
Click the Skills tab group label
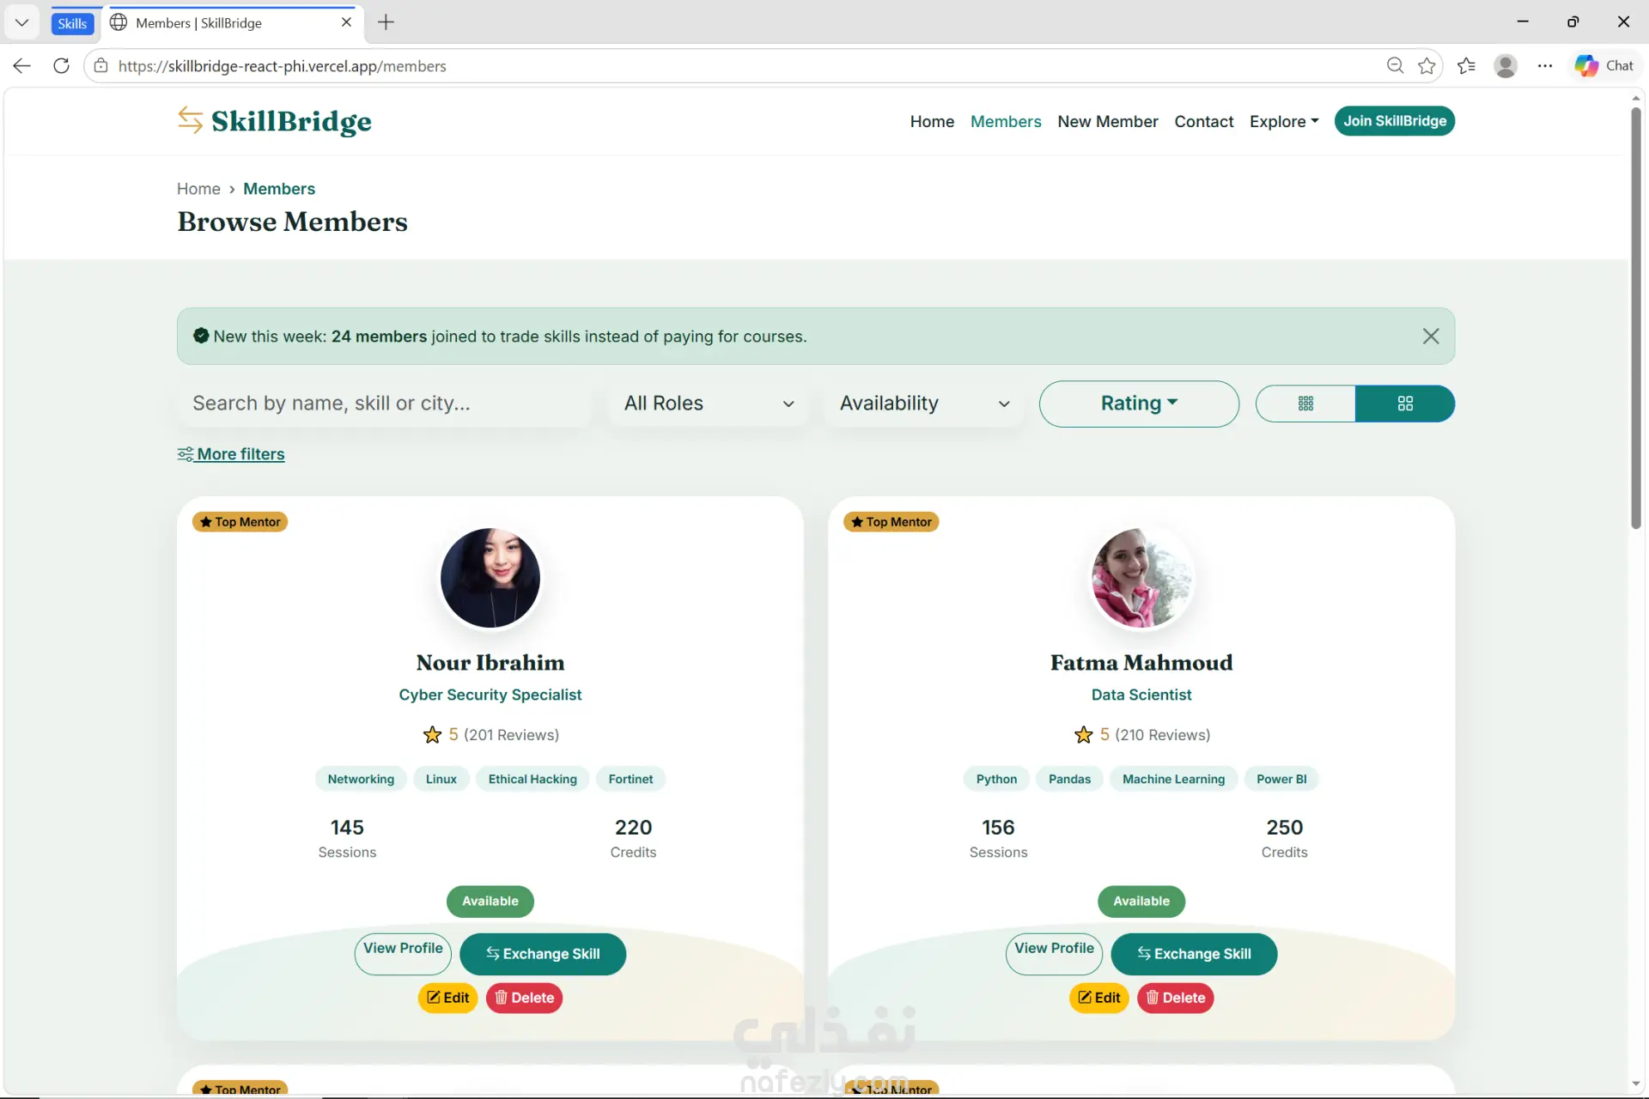[x=72, y=23]
